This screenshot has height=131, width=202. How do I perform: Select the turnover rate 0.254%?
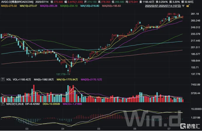click(x=163, y=2)
